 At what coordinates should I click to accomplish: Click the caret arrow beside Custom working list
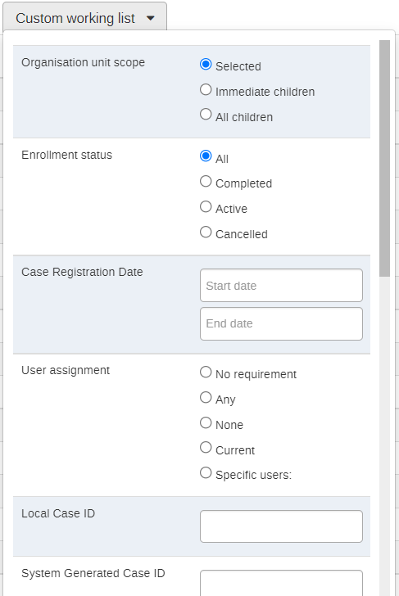[151, 18]
